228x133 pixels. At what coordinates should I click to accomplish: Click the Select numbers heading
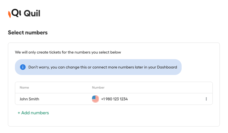[x=28, y=33]
